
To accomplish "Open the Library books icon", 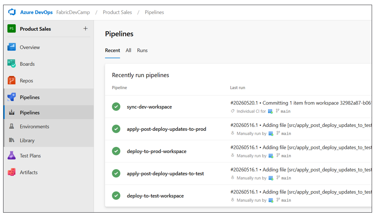I will coord(11,140).
